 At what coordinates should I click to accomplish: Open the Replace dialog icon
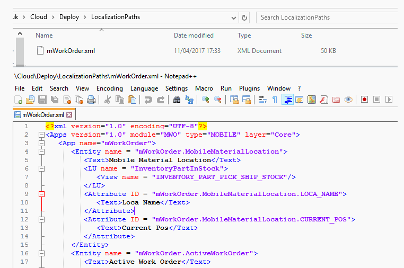tap(189, 100)
